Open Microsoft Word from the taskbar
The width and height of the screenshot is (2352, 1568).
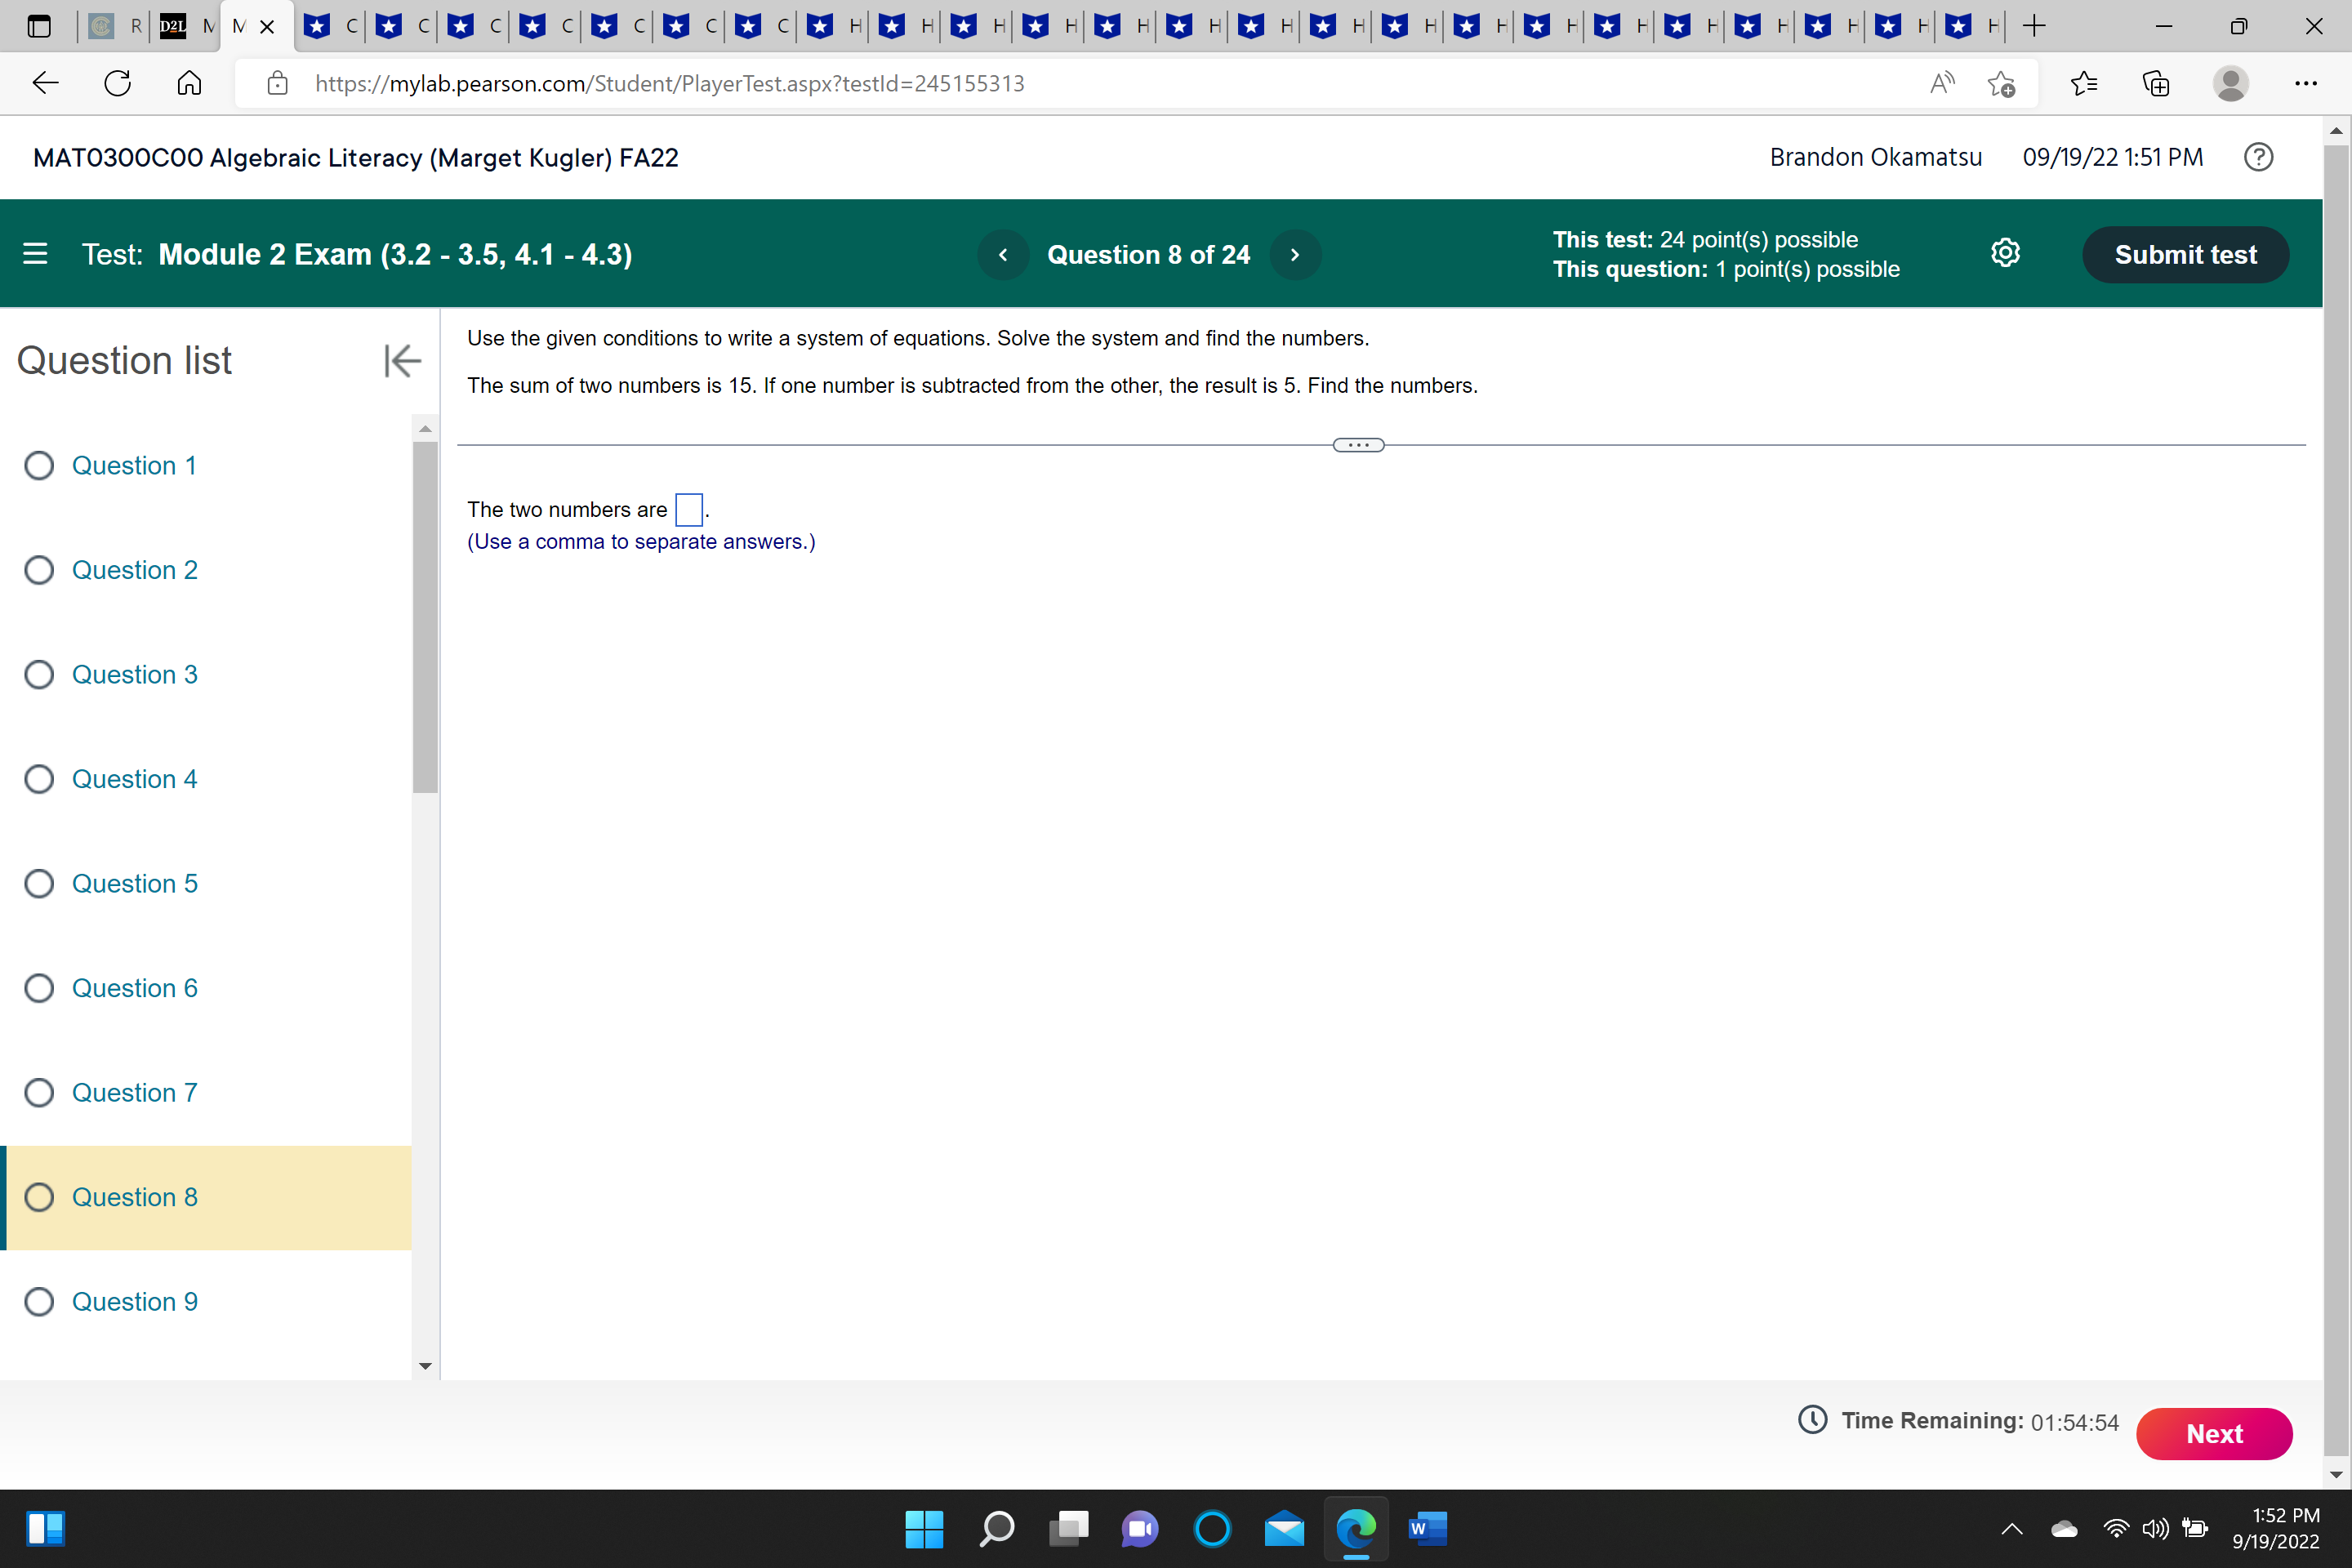[x=1427, y=1528]
